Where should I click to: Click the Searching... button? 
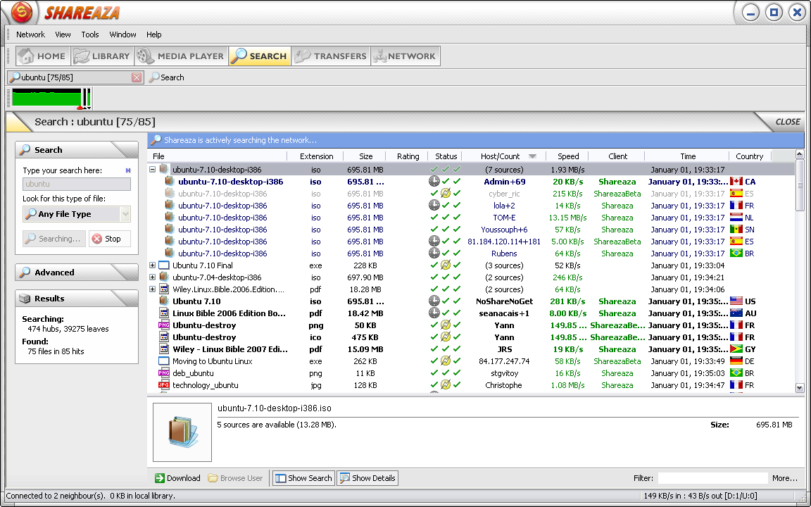click(x=54, y=239)
